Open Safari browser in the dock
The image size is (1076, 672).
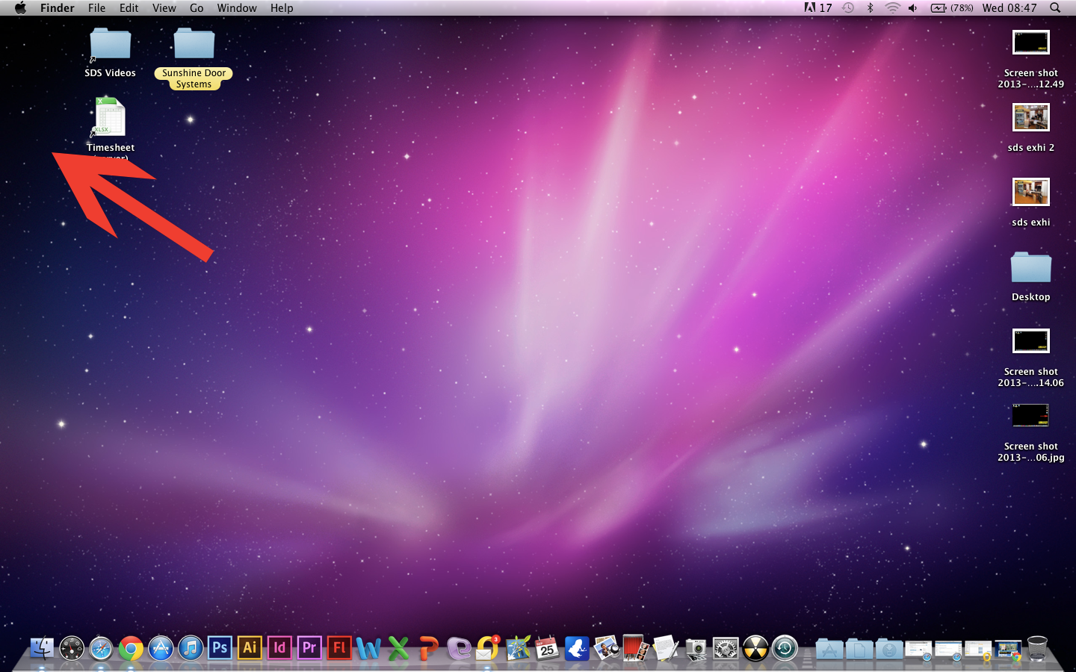[x=101, y=648]
